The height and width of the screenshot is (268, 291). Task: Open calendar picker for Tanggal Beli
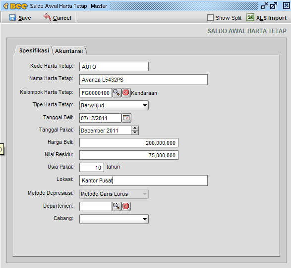(x=126, y=118)
